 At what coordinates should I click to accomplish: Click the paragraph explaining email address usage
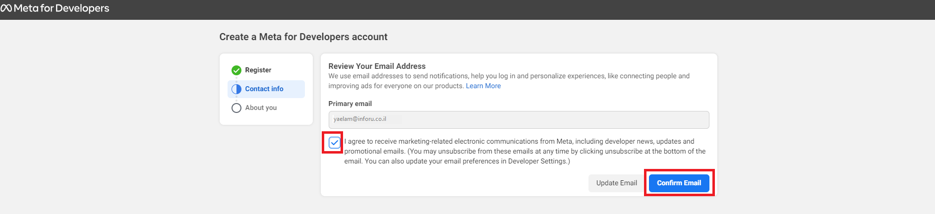[509, 81]
